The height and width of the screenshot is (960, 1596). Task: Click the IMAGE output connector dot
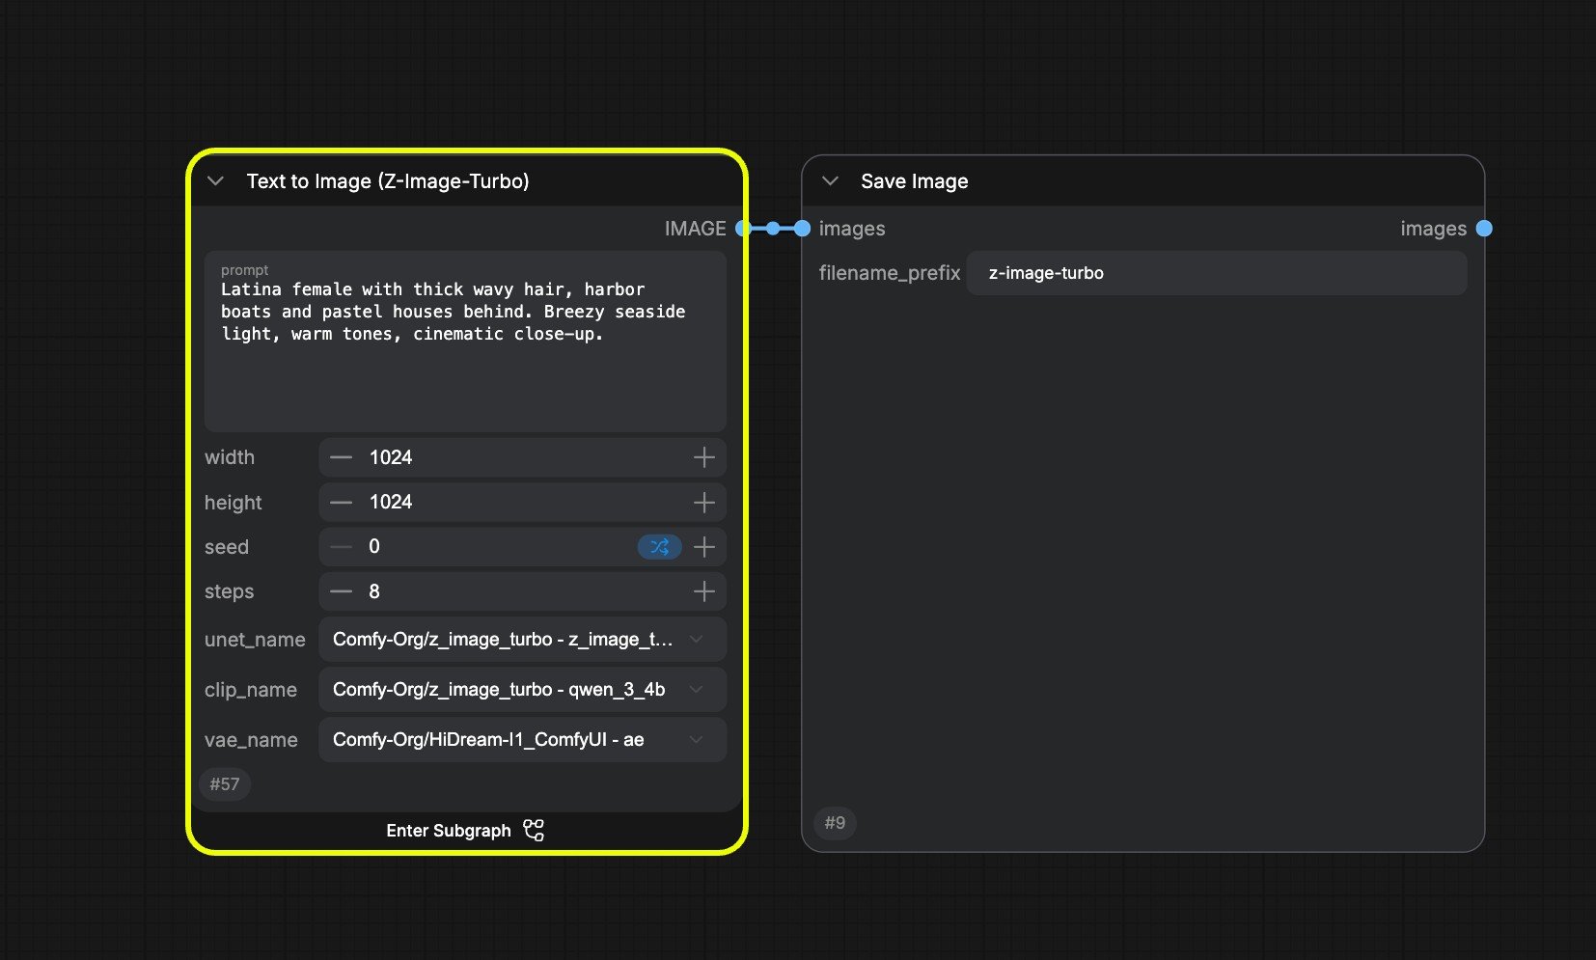pos(743,229)
